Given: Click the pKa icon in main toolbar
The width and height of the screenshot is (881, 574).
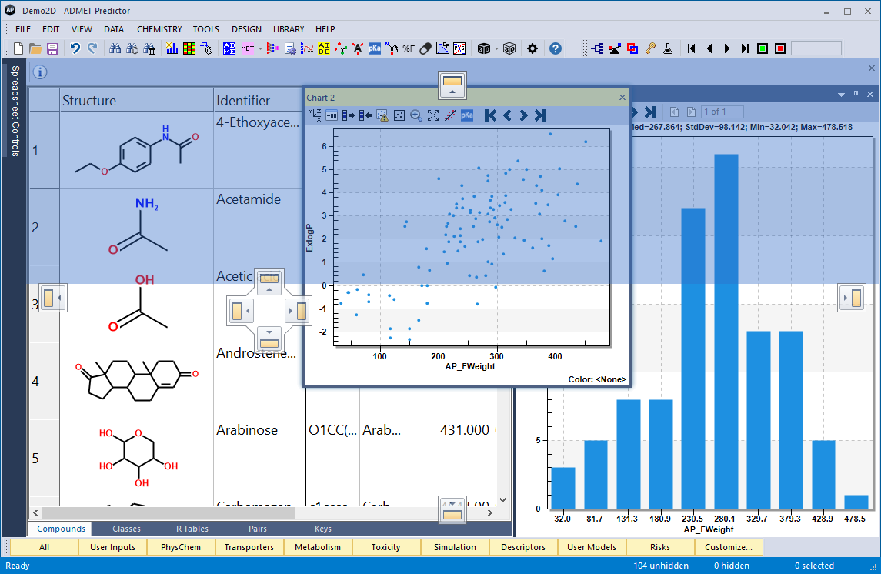Looking at the screenshot, I should click(x=375, y=49).
